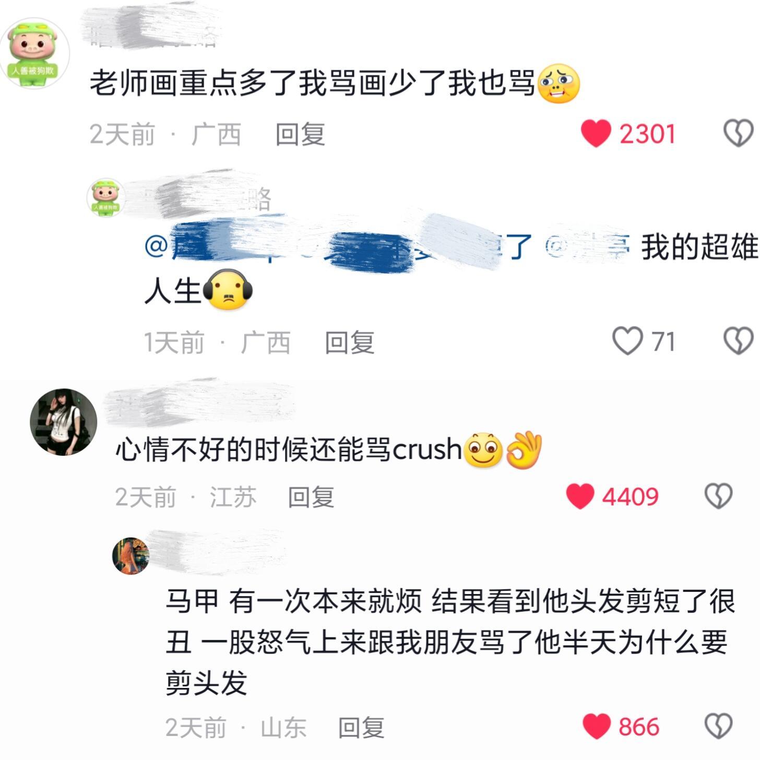Image resolution: width=760 pixels, height=760 pixels.
Task: Open the green pig avatar profile of top commenter
Action: [34, 54]
